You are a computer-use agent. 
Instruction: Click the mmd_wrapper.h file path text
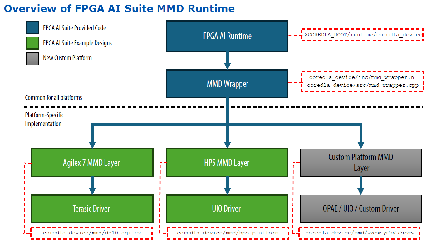click(x=361, y=77)
